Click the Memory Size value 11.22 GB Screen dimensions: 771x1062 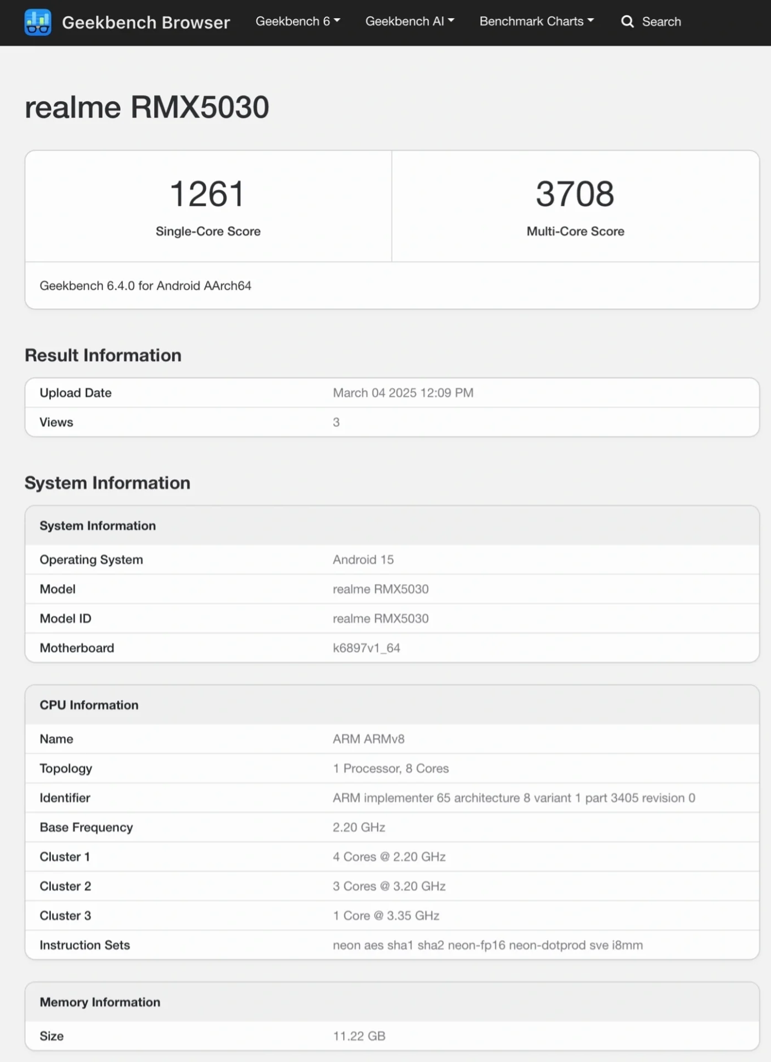click(x=359, y=1036)
